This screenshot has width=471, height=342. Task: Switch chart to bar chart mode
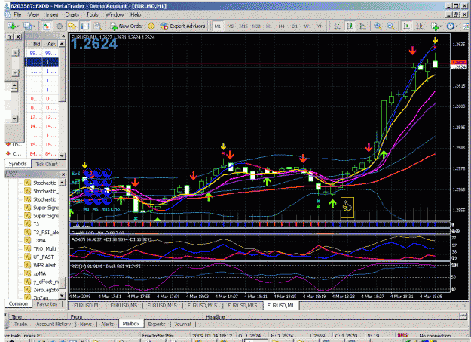click(x=337, y=26)
